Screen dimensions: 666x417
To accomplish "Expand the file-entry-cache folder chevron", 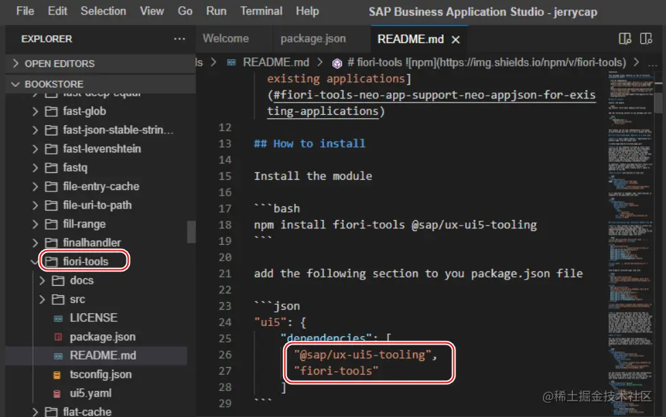I will (35, 187).
